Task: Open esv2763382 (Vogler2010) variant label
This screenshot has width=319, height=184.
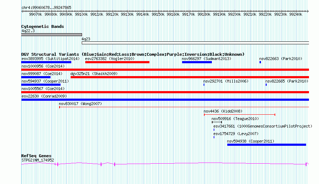Action: click(110, 59)
